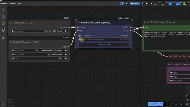The width and height of the screenshot is (190, 107).
Task: Click the Unet Loader MODEL output port
Action: 69,27
